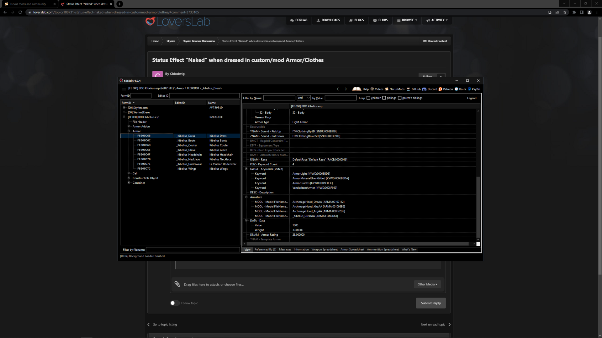602x338 pixels.
Task: Click the paperclip attach icon in reply box
Action: pyautogui.click(x=177, y=284)
